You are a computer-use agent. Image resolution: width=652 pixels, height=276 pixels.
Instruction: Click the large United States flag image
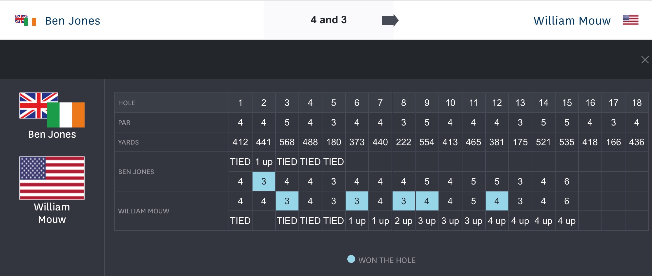[52, 178]
